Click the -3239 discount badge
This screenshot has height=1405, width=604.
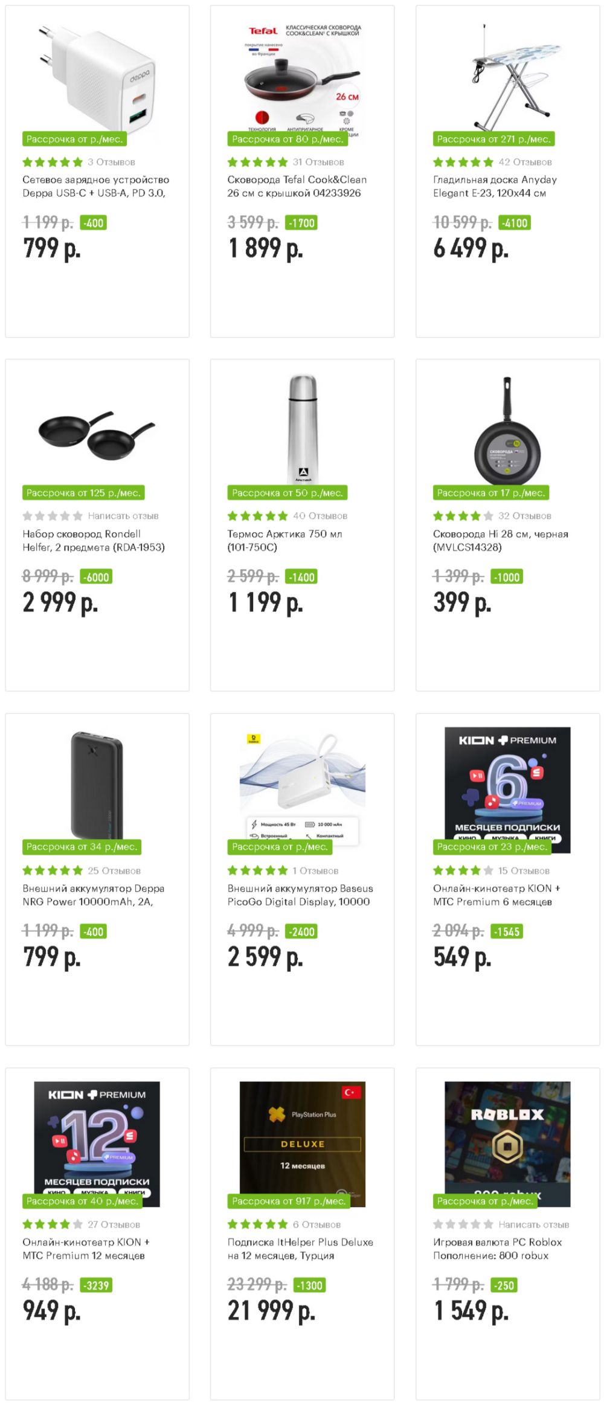point(97,1285)
